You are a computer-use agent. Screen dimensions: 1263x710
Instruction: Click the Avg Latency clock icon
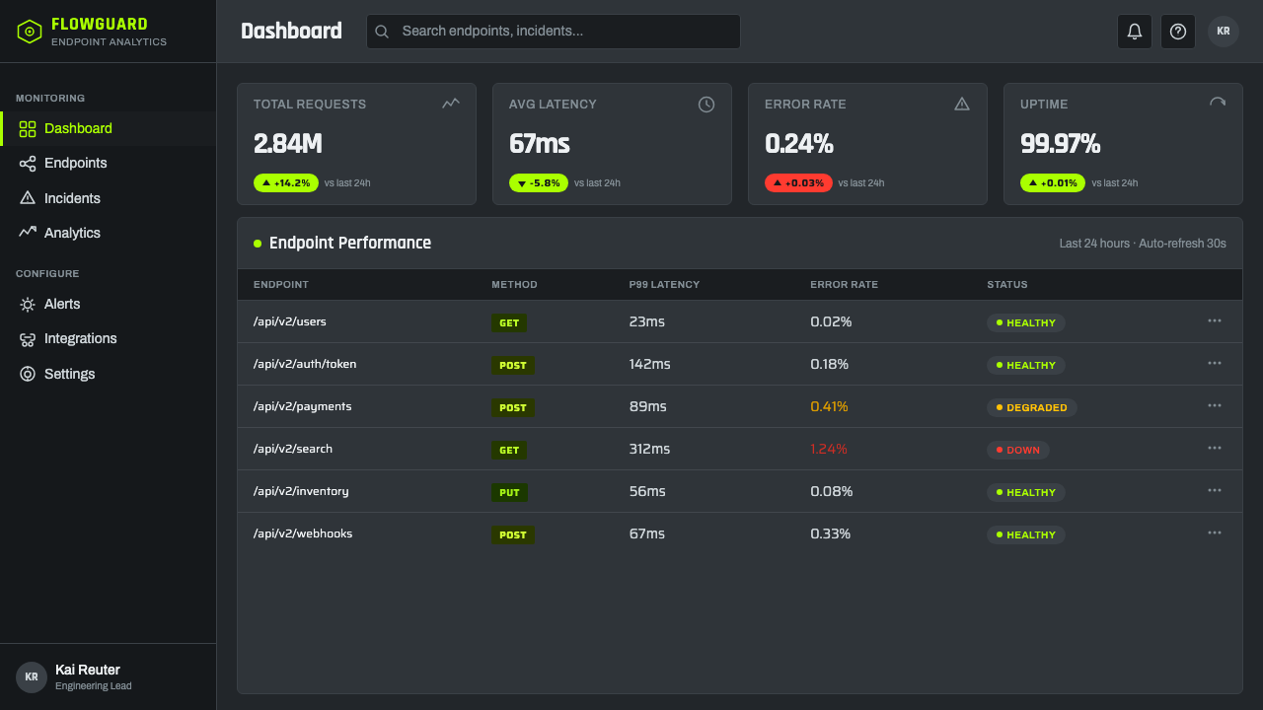706,105
